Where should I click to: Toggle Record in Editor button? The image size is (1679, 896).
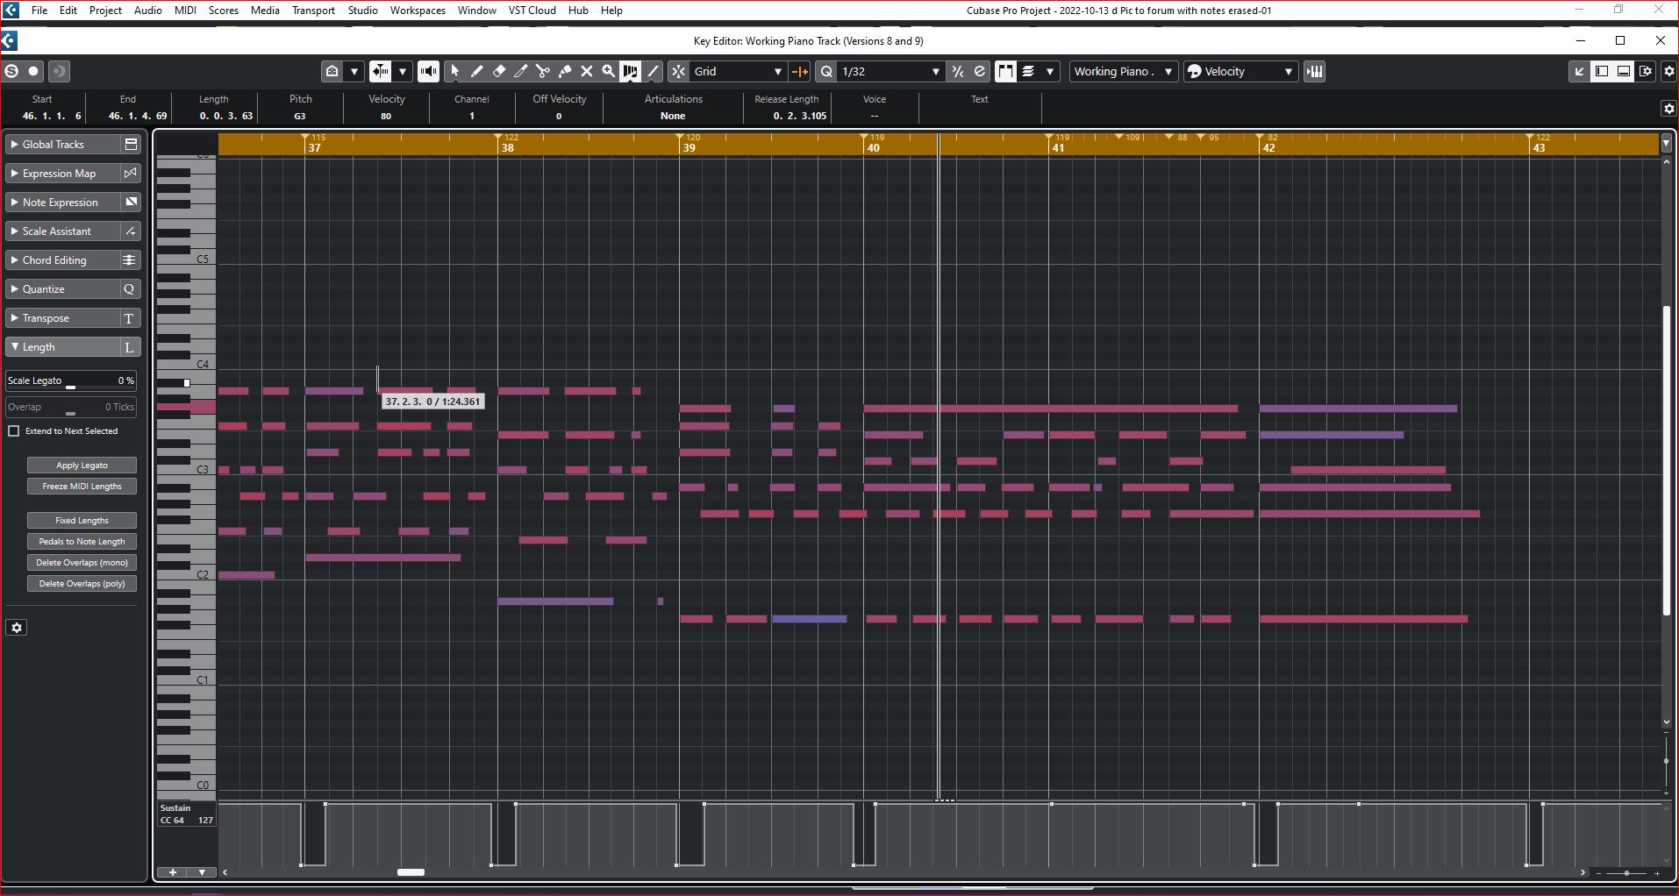pos(33,71)
